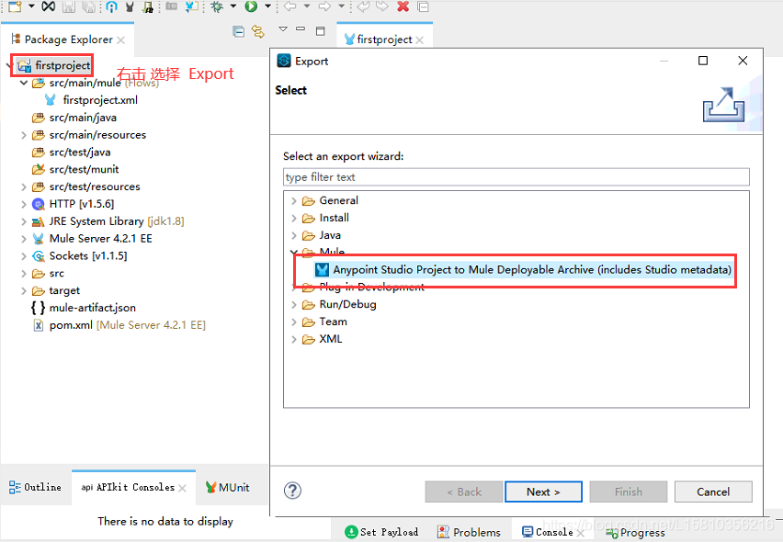Select the src/test/munit folder icon
783x542 pixels.
tap(39, 169)
